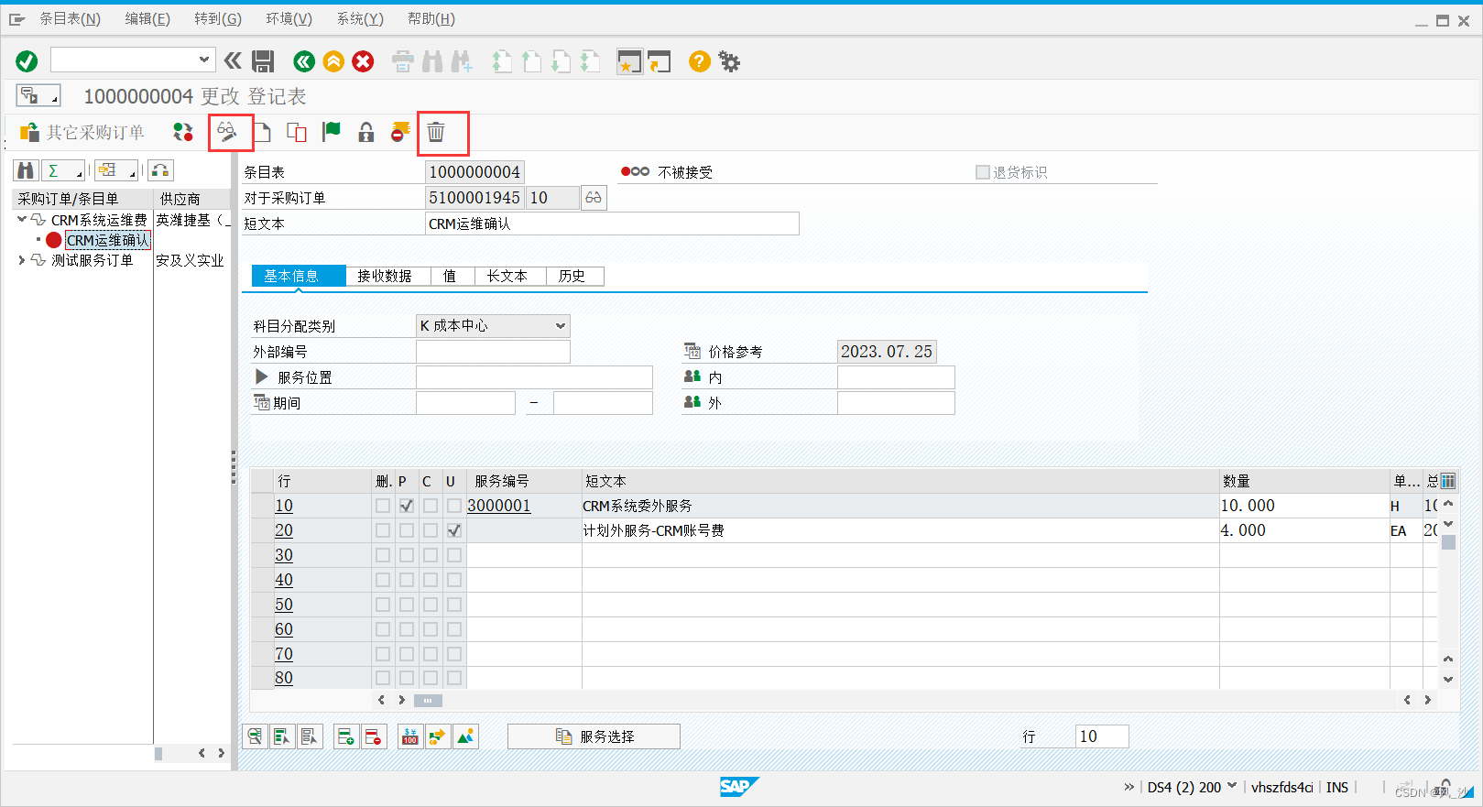Click the Save floppy disk icon
The image size is (1483, 807).
pos(263,61)
